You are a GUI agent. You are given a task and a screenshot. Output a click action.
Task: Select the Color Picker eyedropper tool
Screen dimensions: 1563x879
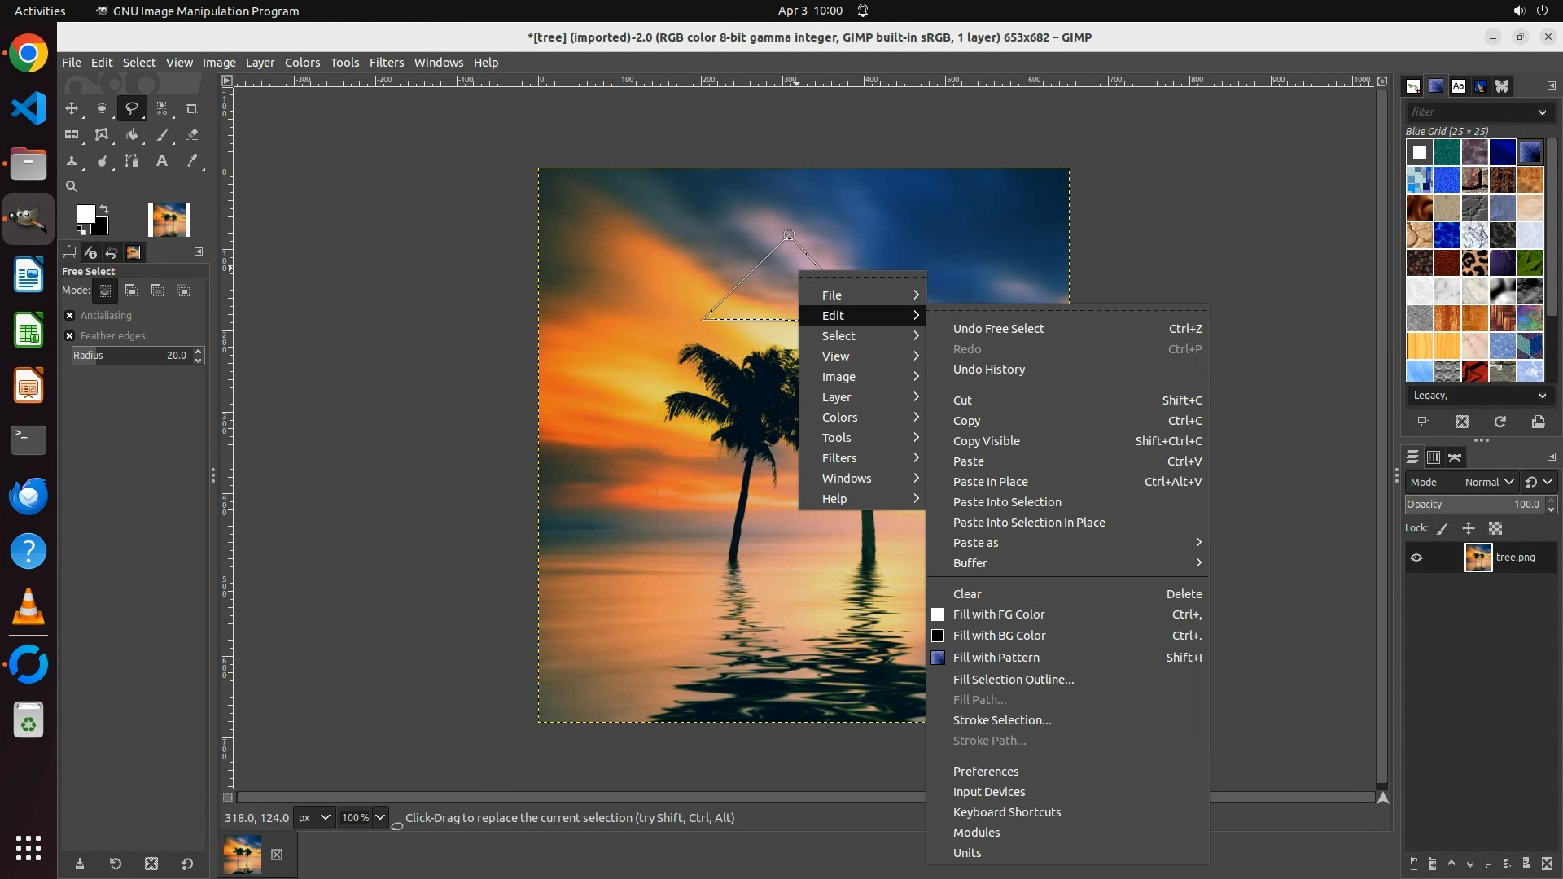[x=192, y=161]
